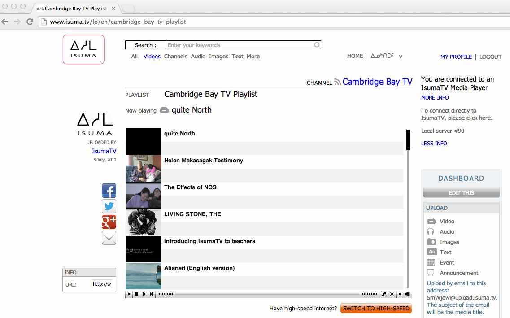Image resolution: width=510 pixels, height=318 pixels.
Task: Filter search by Images
Action: [x=218, y=56]
